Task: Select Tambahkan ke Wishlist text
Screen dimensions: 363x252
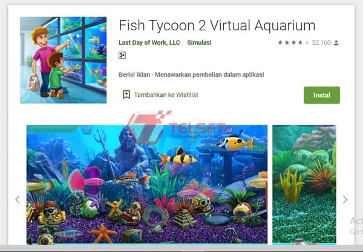Action: pyautogui.click(x=166, y=95)
